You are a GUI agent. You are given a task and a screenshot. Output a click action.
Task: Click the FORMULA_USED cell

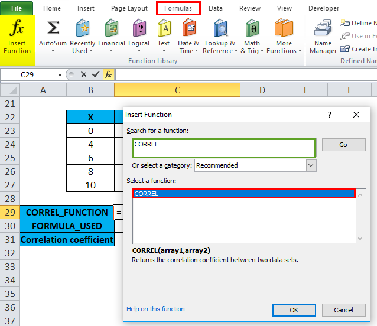[67, 226]
